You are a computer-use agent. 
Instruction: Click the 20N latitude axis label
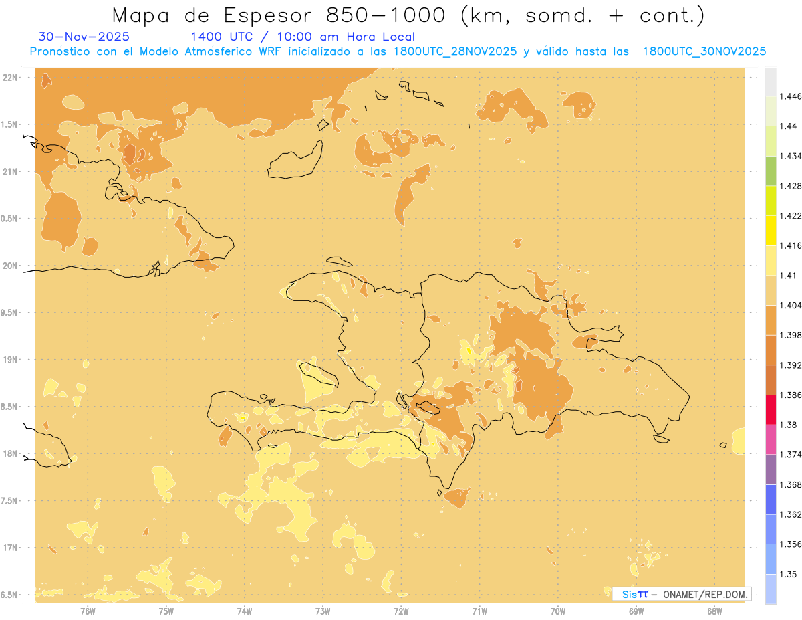click(11, 266)
